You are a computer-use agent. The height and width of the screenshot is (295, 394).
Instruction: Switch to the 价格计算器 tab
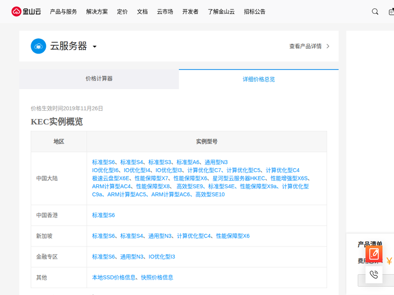[99, 79]
